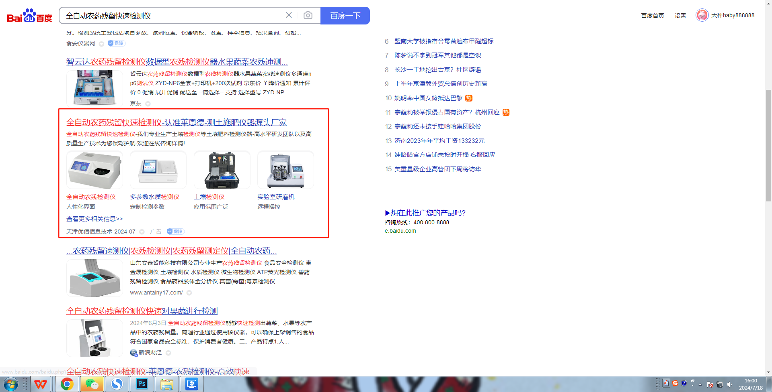
Task: Expand the options circle beside www.antainy17.com/
Action: tap(189, 293)
